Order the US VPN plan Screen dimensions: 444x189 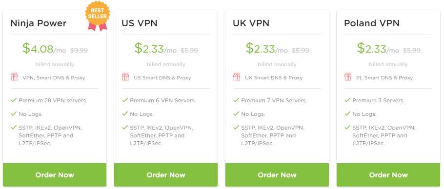click(166, 175)
